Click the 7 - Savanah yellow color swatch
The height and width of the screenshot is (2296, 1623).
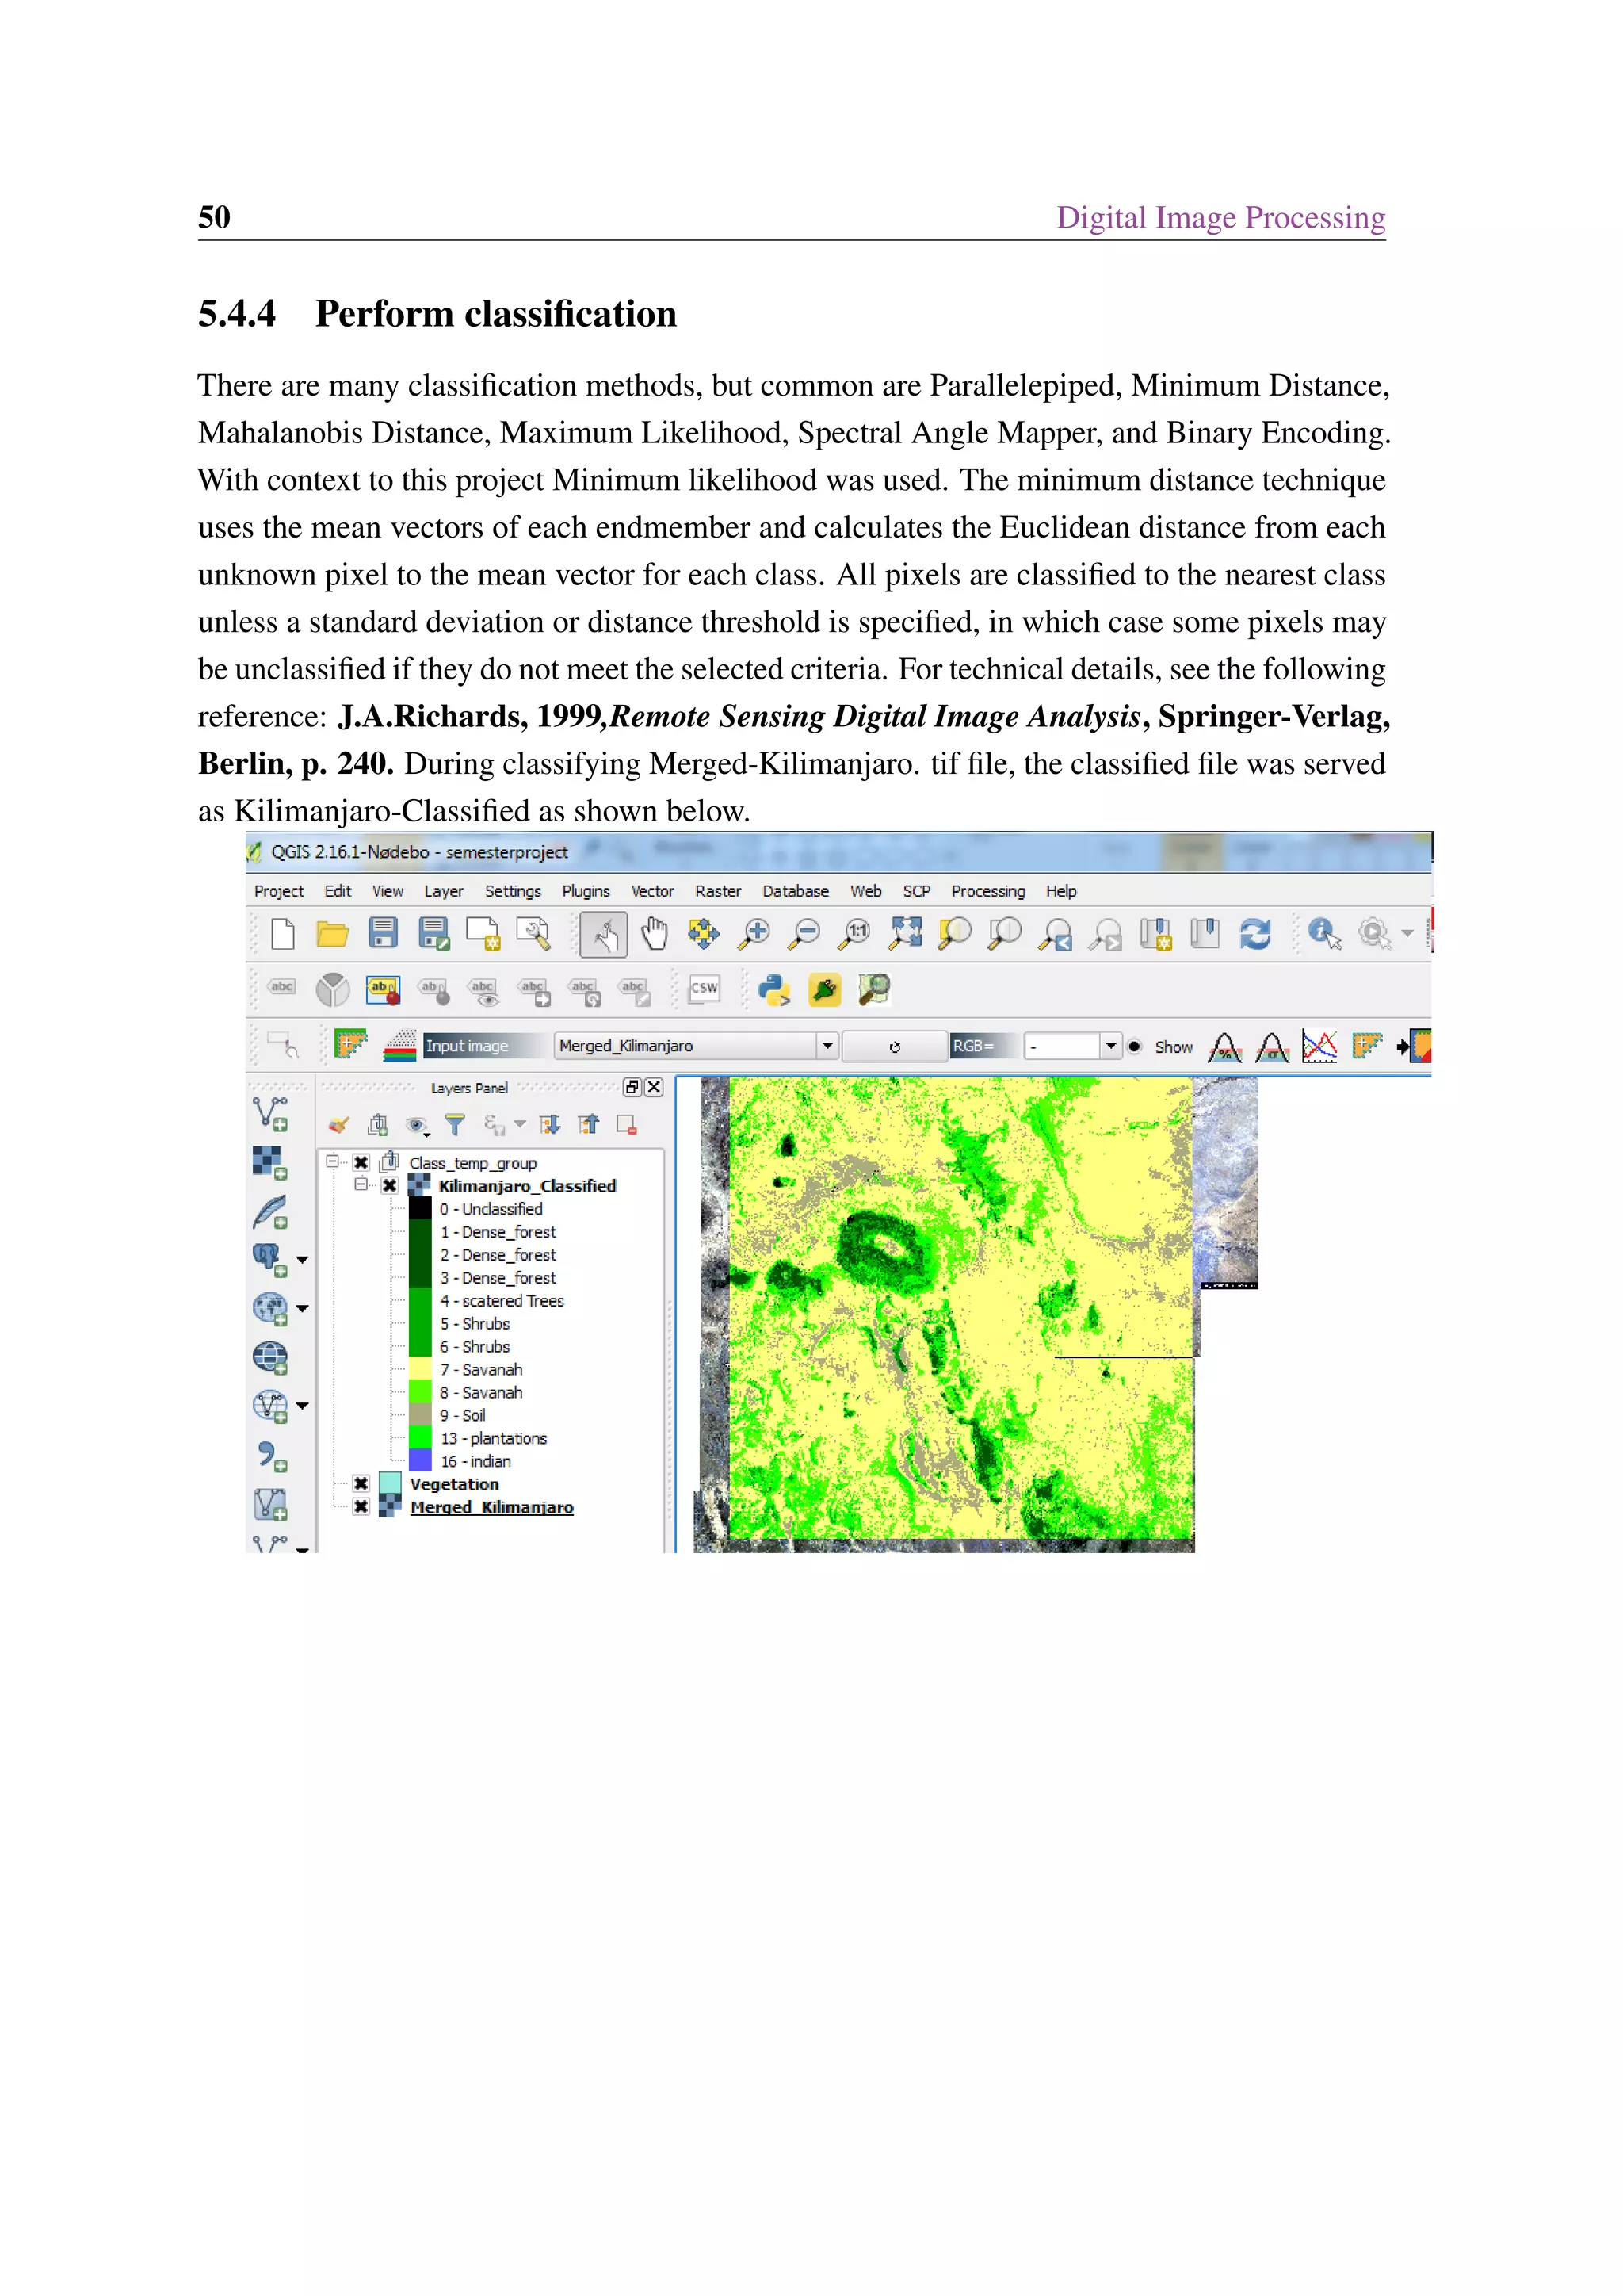pos(420,1370)
